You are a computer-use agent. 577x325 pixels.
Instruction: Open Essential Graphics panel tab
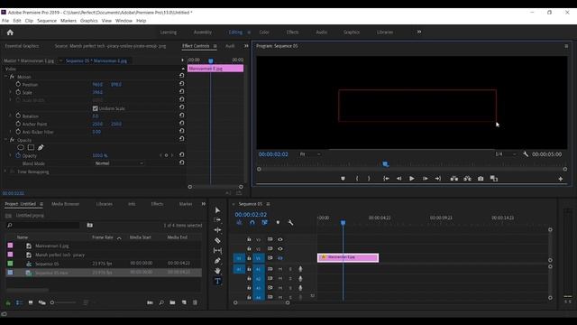(x=22, y=46)
